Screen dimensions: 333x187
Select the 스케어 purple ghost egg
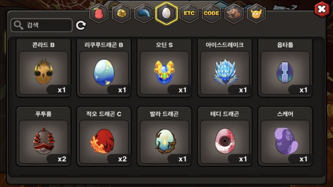pyautogui.click(x=285, y=136)
